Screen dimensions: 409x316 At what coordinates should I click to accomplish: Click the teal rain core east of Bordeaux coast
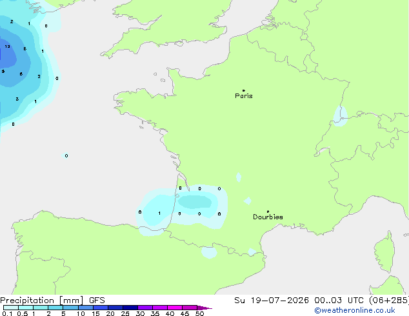tap(195, 202)
